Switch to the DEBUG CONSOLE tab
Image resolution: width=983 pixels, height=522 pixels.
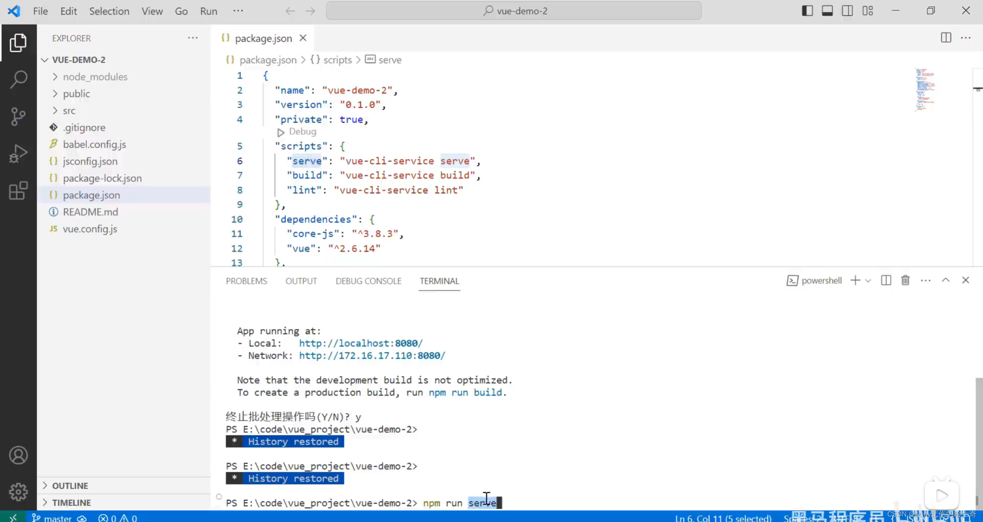click(368, 281)
